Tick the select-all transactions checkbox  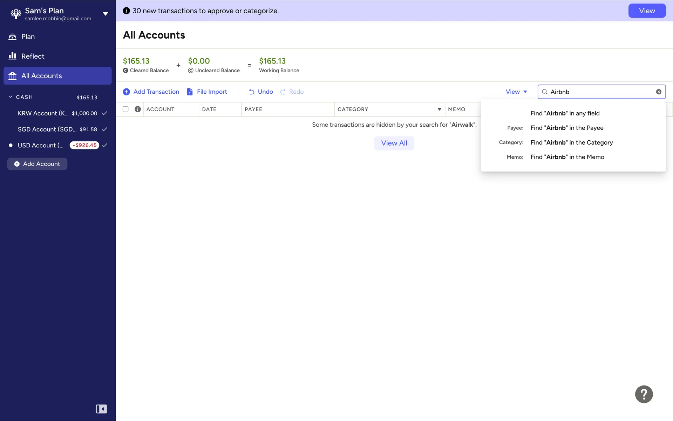(x=125, y=109)
